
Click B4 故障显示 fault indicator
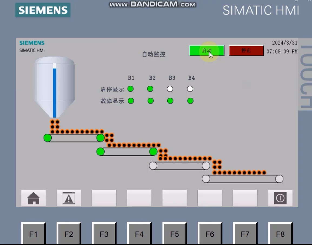point(190,101)
